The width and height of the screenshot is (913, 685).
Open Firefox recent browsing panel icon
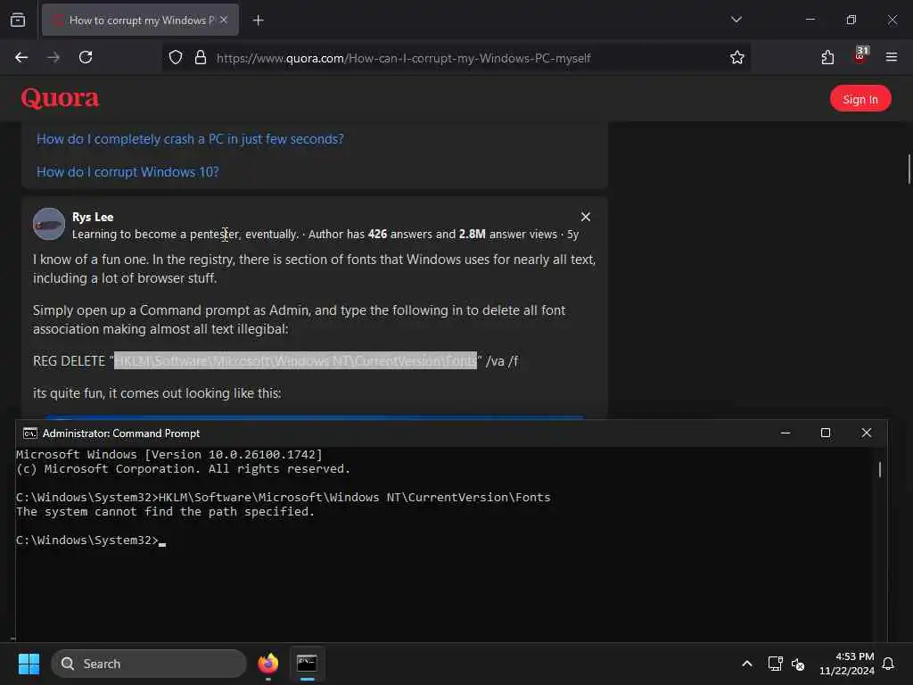[18, 20]
